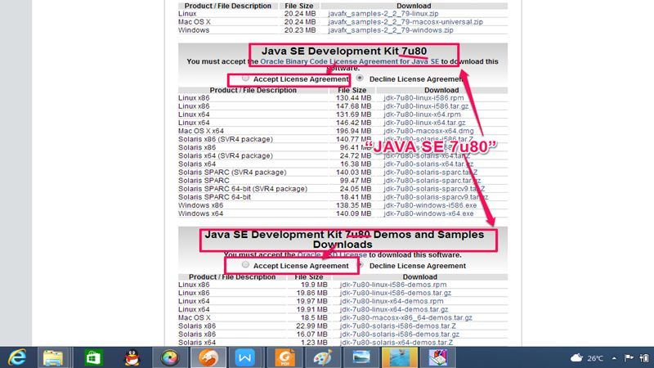
Task: Download jdk-7u80-solaris-i586-demos.tar.gz
Action: (x=399, y=334)
